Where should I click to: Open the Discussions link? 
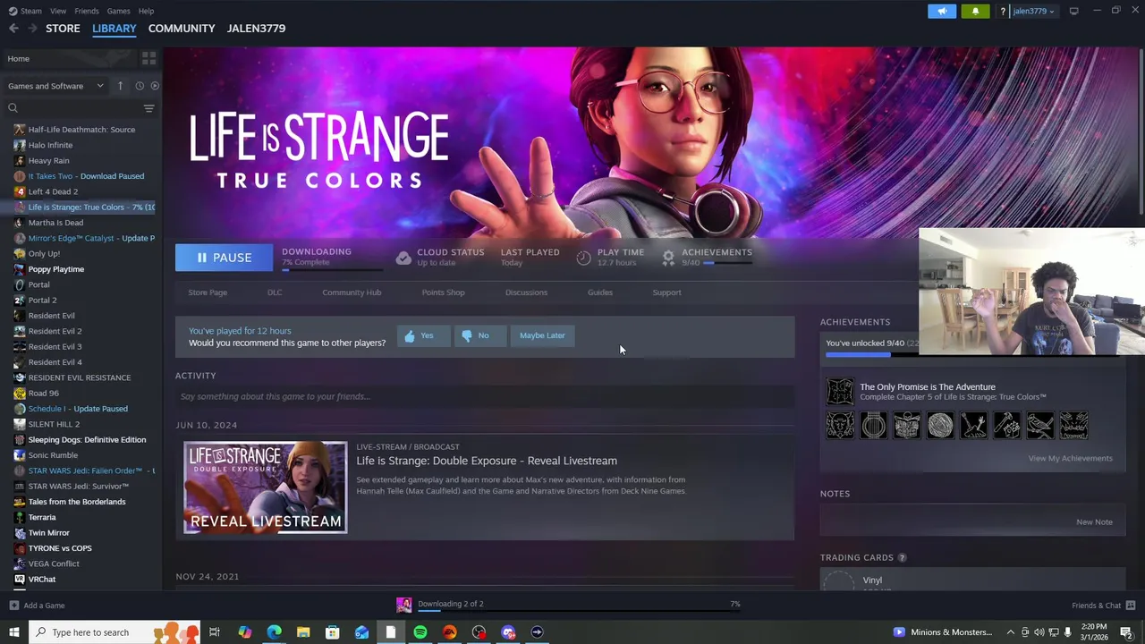coord(526,292)
